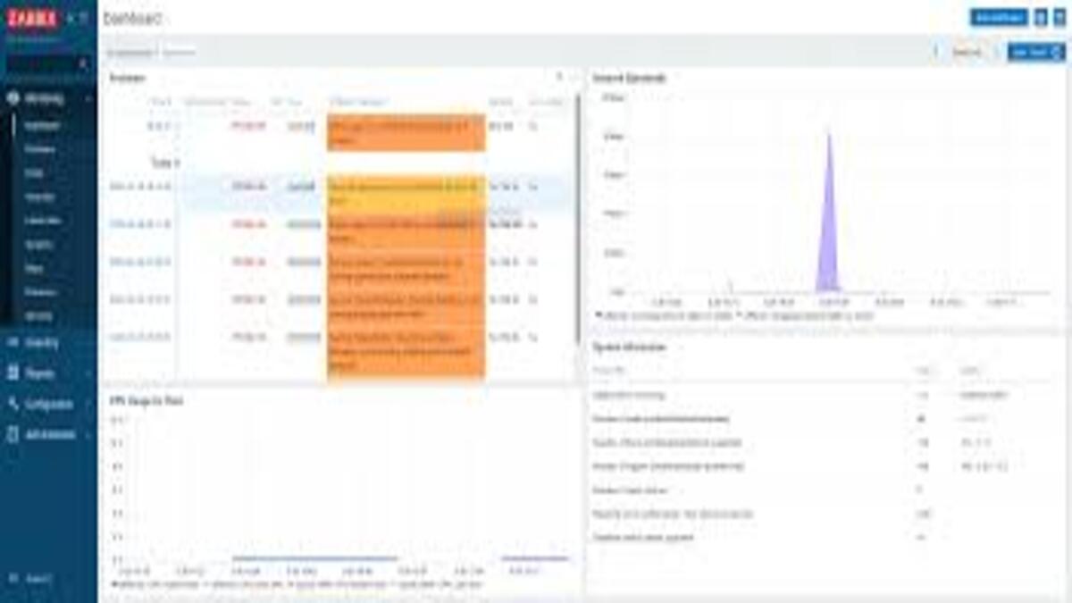The width and height of the screenshot is (1072, 603).
Task: Open the Problems item under Monitoring
Action: [40, 150]
